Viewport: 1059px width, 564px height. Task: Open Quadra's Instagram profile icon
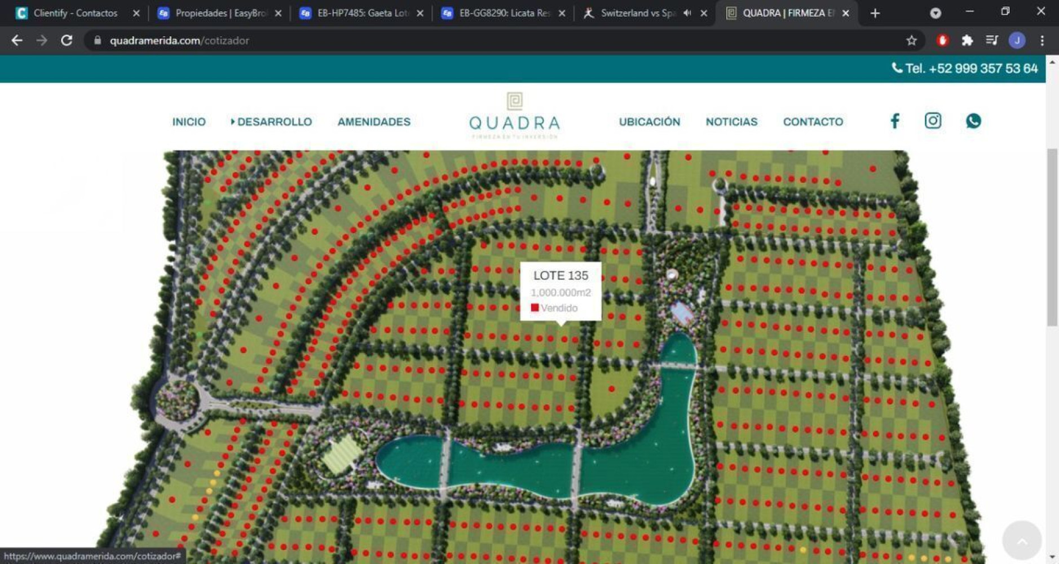click(933, 121)
